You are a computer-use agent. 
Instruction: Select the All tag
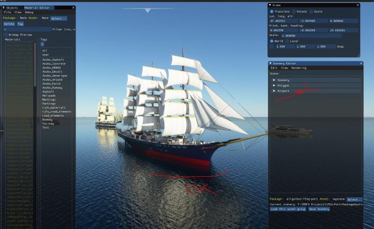point(44,51)
